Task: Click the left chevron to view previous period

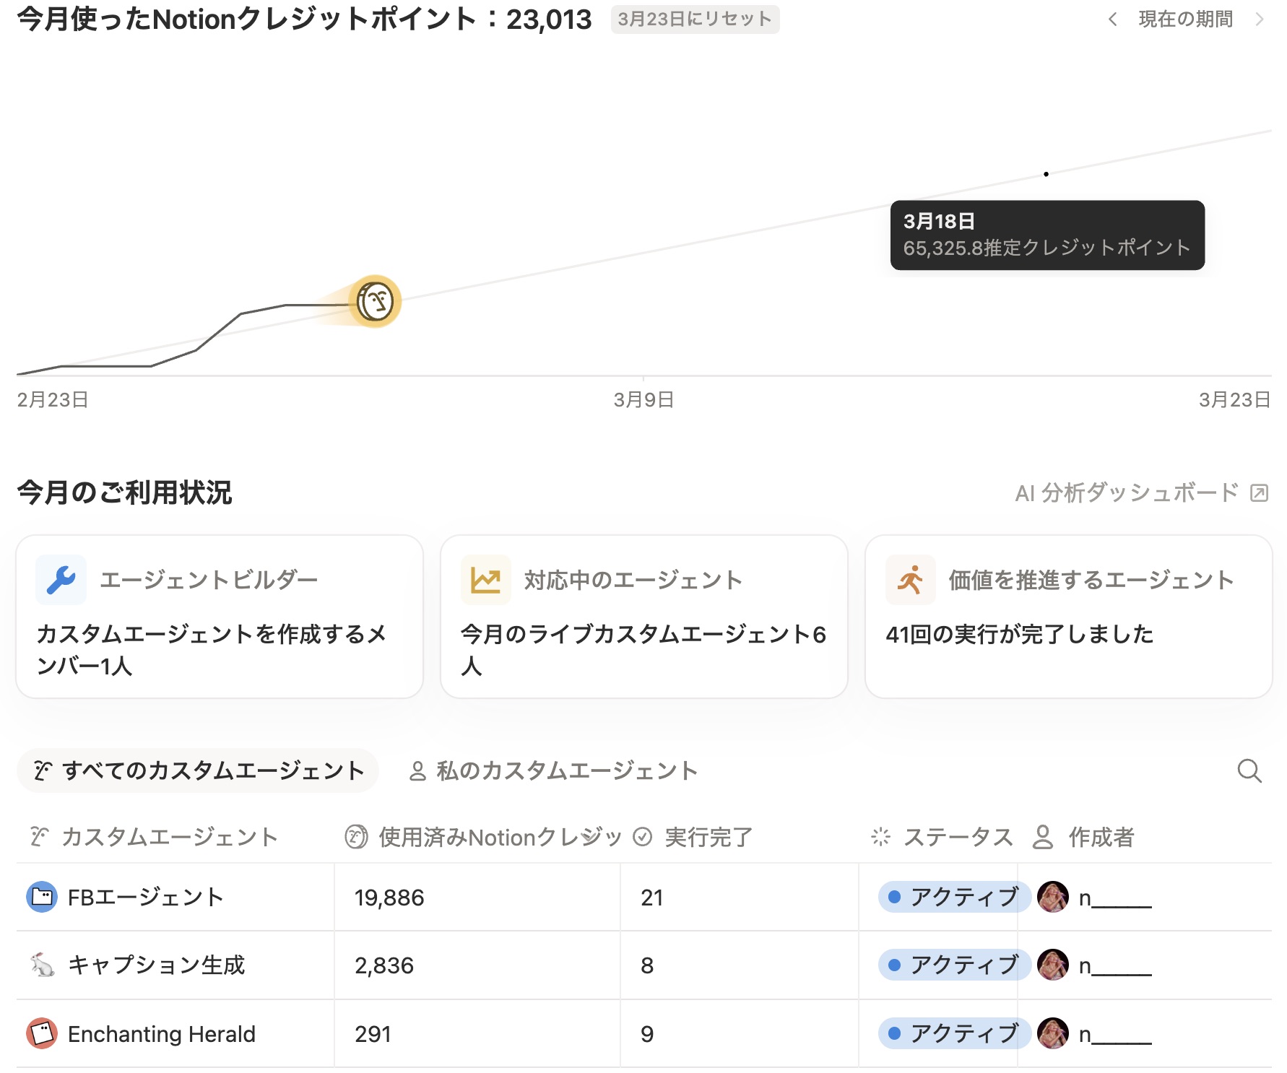Action: (x=1112, y=19)
